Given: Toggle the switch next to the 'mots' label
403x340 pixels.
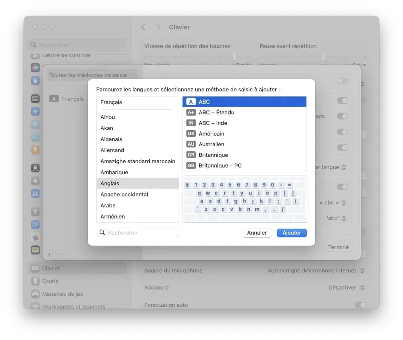Looking at the screenshot, I should [x=343, y=116].
